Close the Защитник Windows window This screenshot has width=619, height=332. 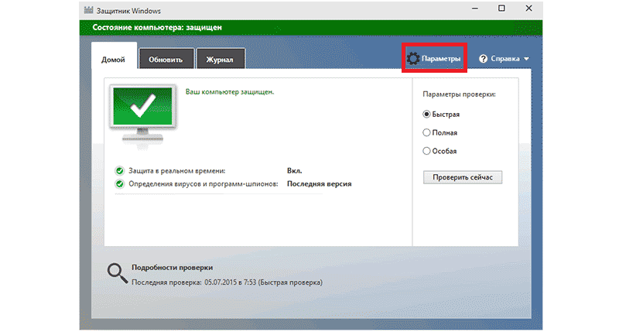[x=528, y=9]
